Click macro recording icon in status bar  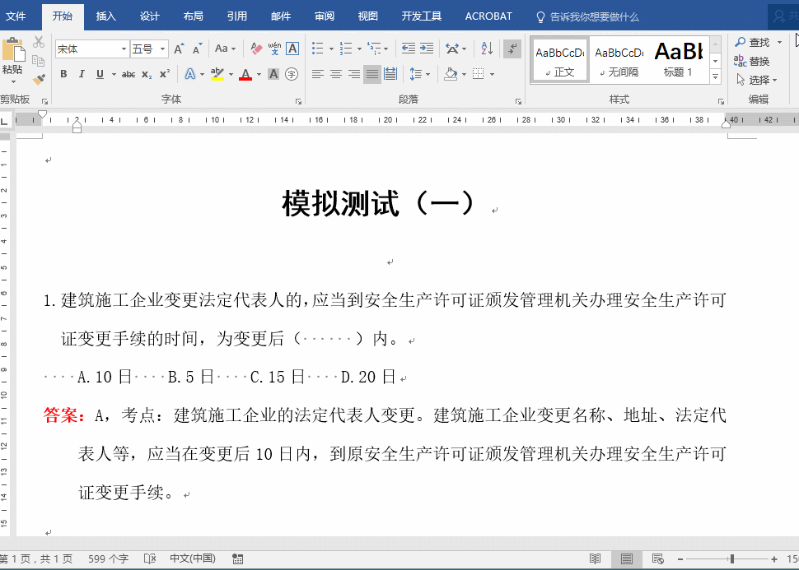point(237,558)
